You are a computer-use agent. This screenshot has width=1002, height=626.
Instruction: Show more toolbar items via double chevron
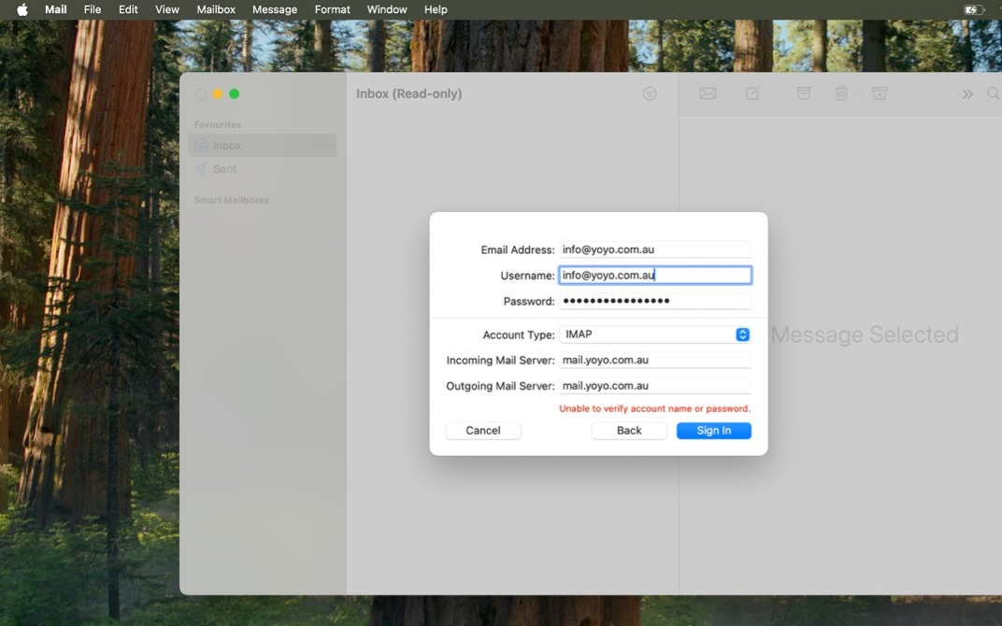pyautogui.click(x=967, y=94)
